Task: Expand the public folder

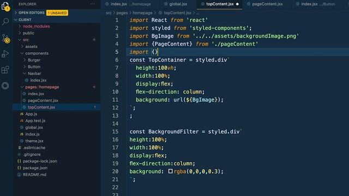Action: click(20, 33)
